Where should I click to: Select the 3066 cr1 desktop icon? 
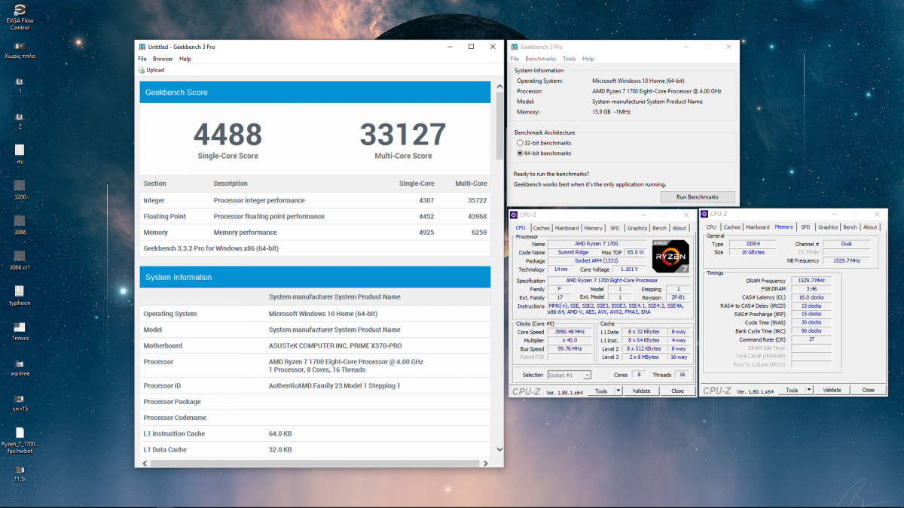pos(20,255)
